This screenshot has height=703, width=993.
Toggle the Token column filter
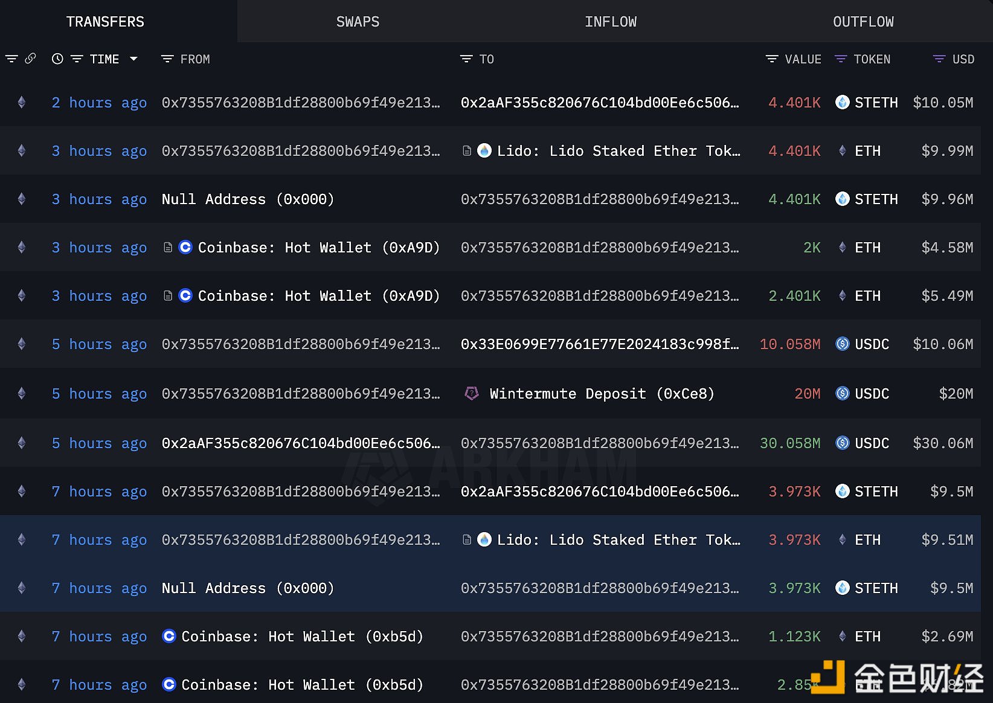point(840,59)
